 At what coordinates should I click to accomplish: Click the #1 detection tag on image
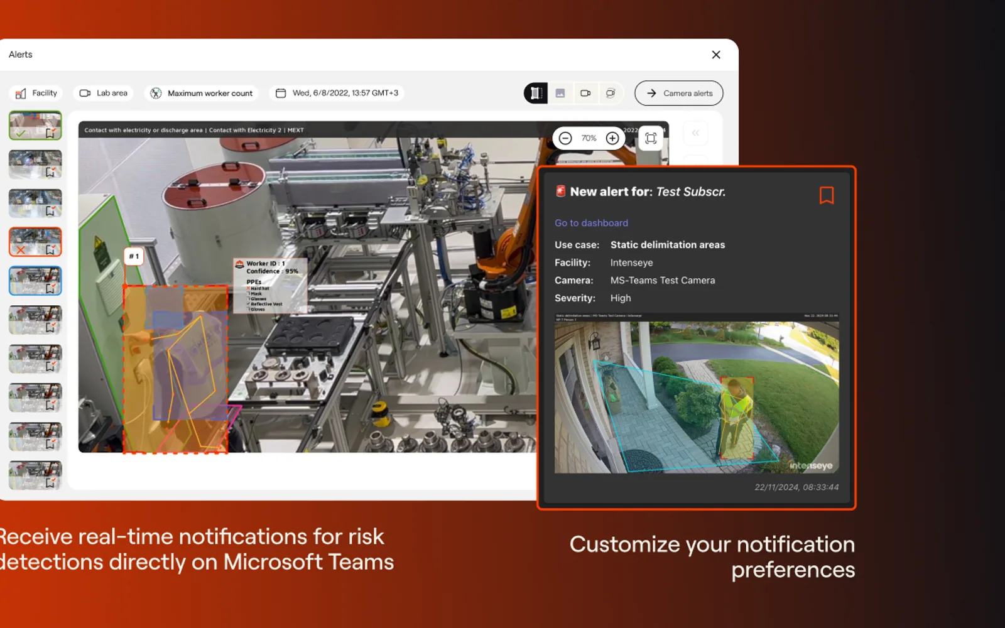134,256
